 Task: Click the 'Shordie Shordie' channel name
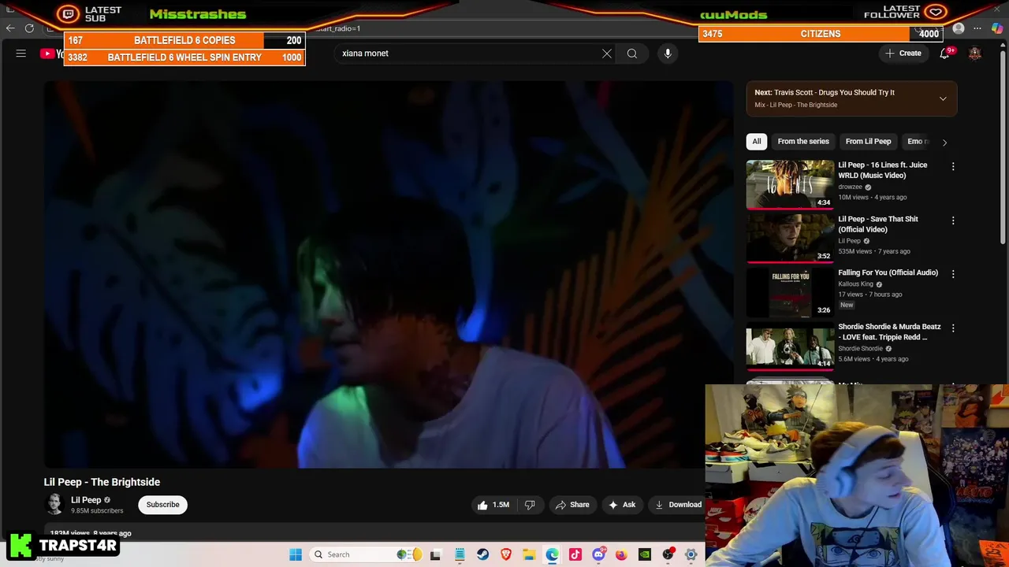point(860,348)
